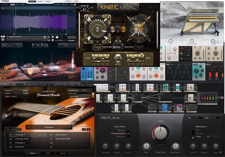Image resolution: width=225 pixels, height=157 pixels.
Task: Click the Replika LoCut knob
Action: 117,146
